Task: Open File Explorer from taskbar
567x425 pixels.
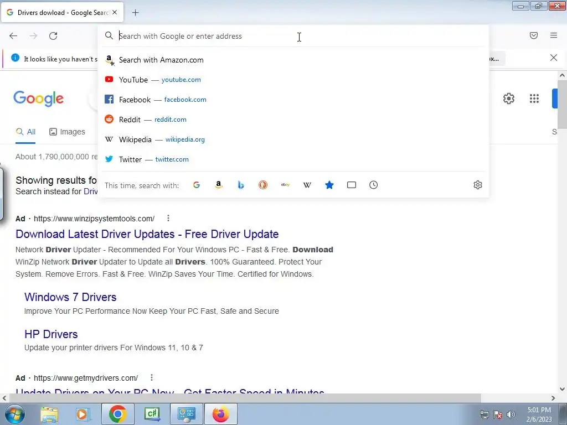Action: [49, 414]
